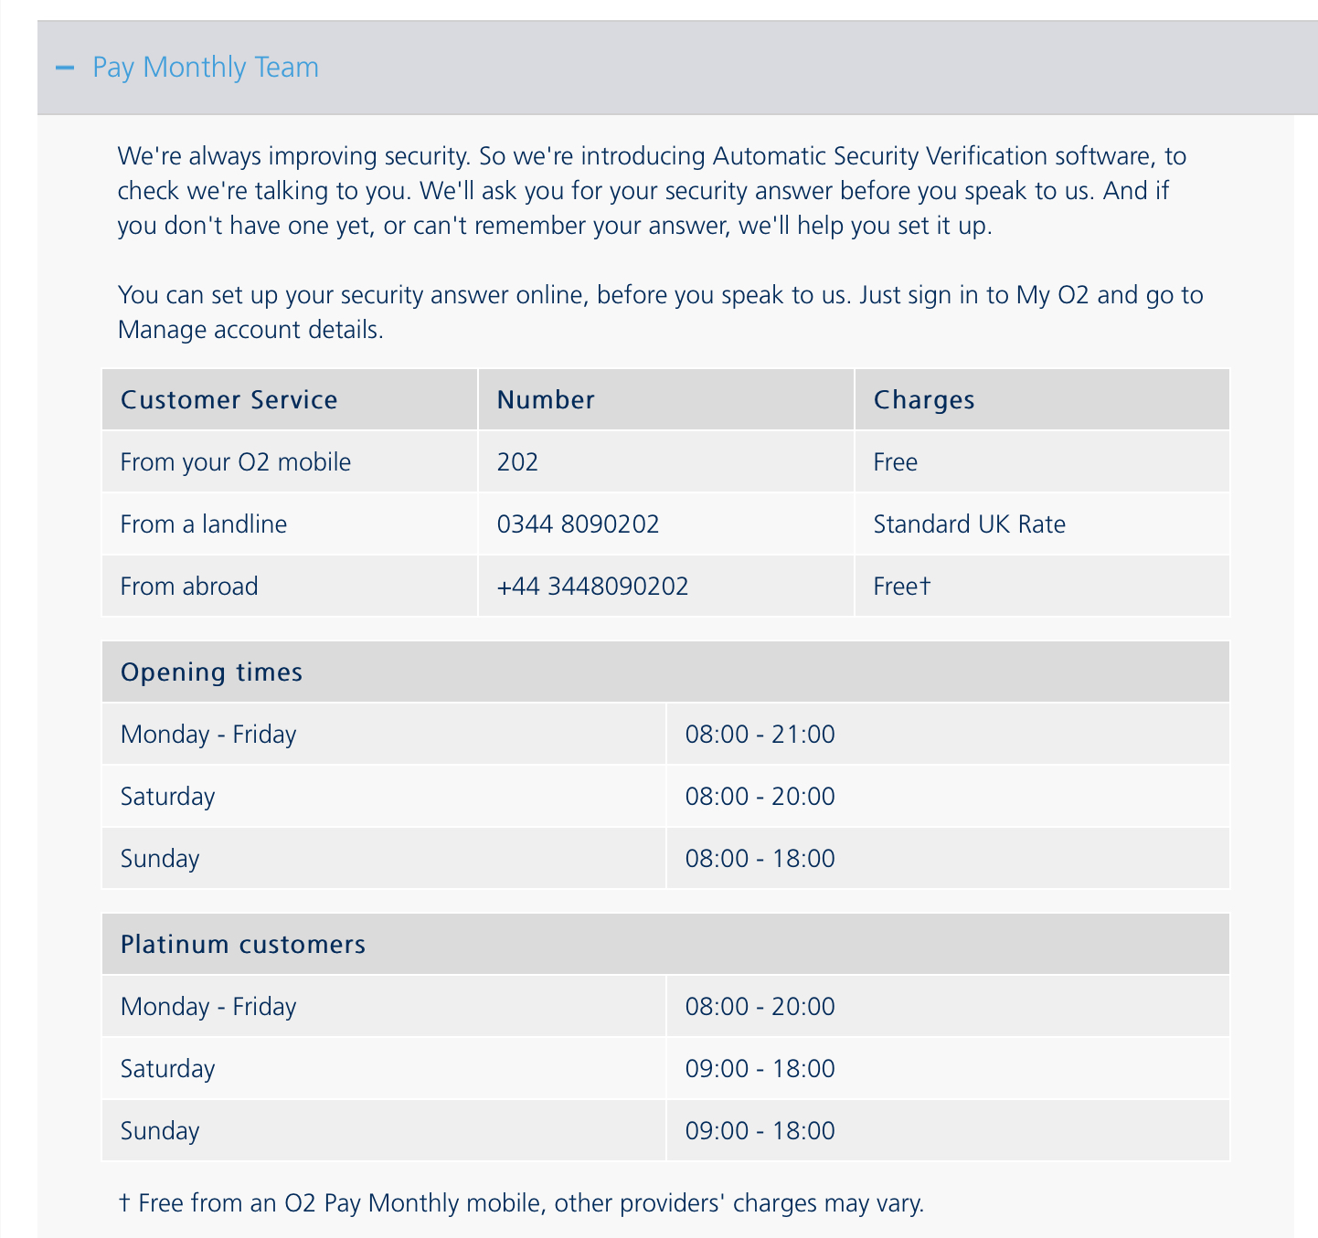Click the 08:00 - 21:00 opening hours
This screenshot has width=1318, height=1238.
(760, 735)
